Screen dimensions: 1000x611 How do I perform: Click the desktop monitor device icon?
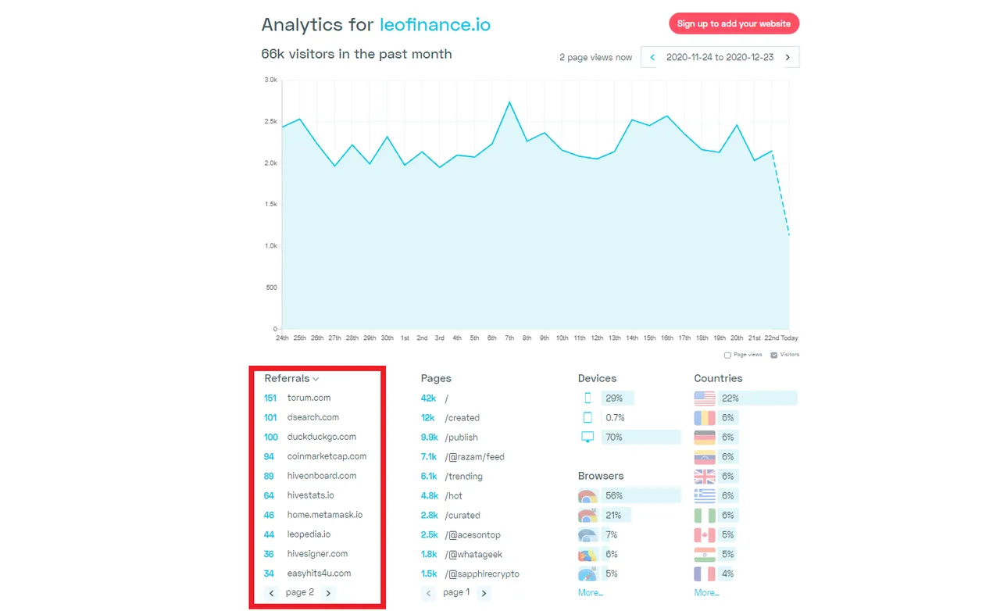[x=587, y=437]
